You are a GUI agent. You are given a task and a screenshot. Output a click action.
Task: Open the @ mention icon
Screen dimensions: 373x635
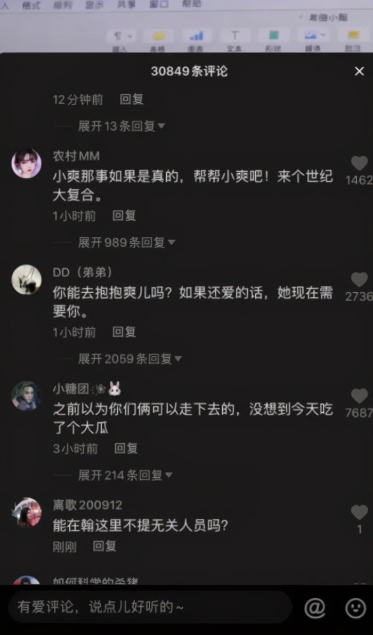315,607
